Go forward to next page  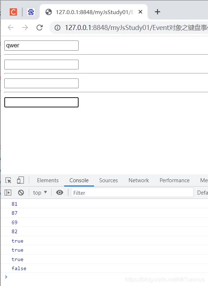tap(25, 27)
